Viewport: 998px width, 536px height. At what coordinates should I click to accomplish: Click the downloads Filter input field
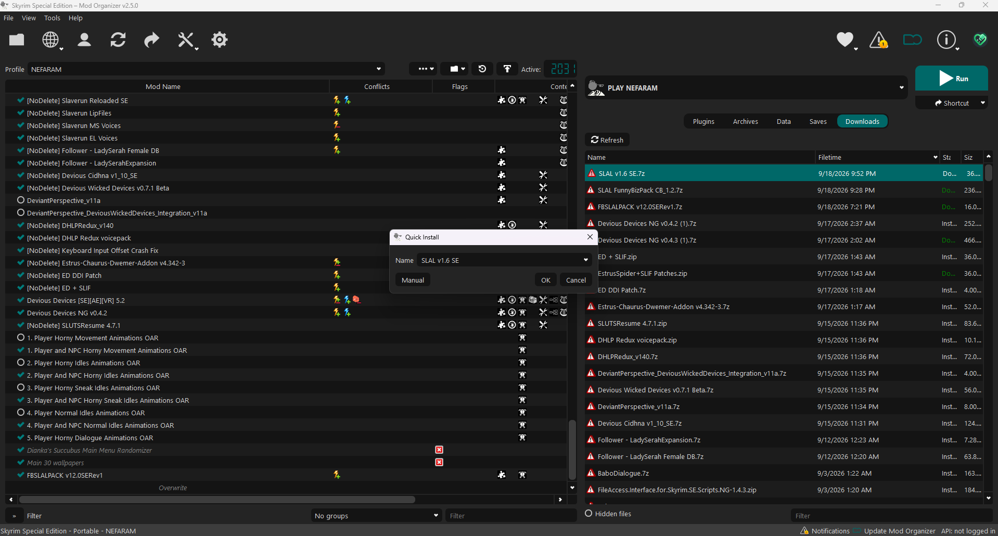click(891, 516)
